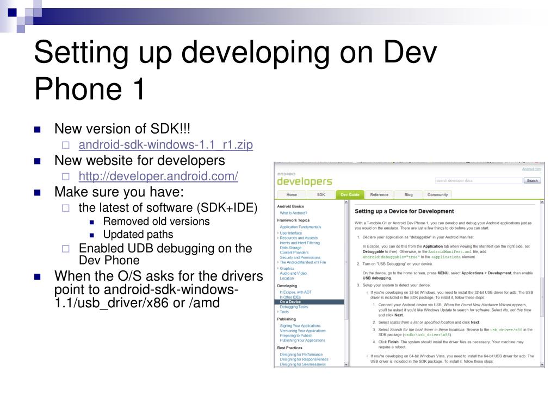Select the Dev Guide tab
557x417 pixels.
(x=350, y=195)
